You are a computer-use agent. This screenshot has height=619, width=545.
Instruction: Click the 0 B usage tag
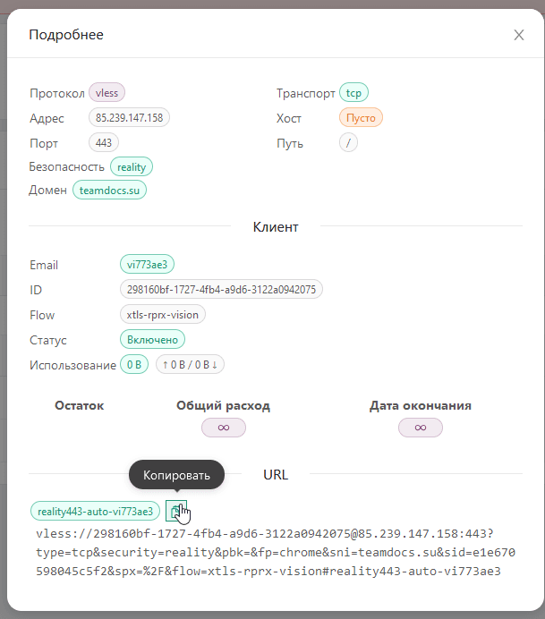[x=134, y=365]
